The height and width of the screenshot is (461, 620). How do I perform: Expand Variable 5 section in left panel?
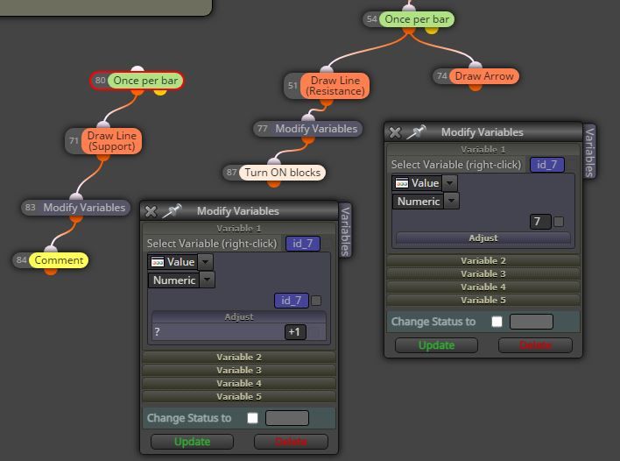tap(239, 396)
